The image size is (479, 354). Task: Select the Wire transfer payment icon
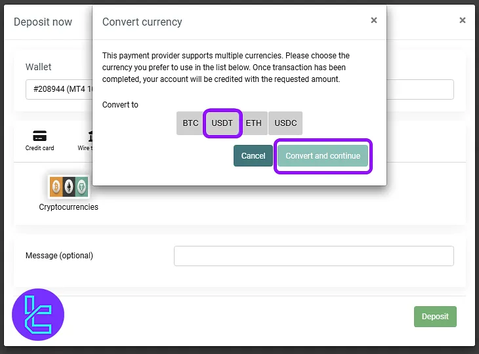tap(91, 136)
